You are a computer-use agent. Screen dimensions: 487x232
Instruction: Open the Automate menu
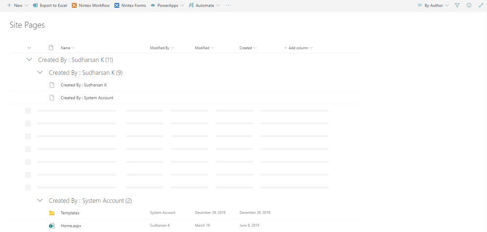click(x=204, y=5)
